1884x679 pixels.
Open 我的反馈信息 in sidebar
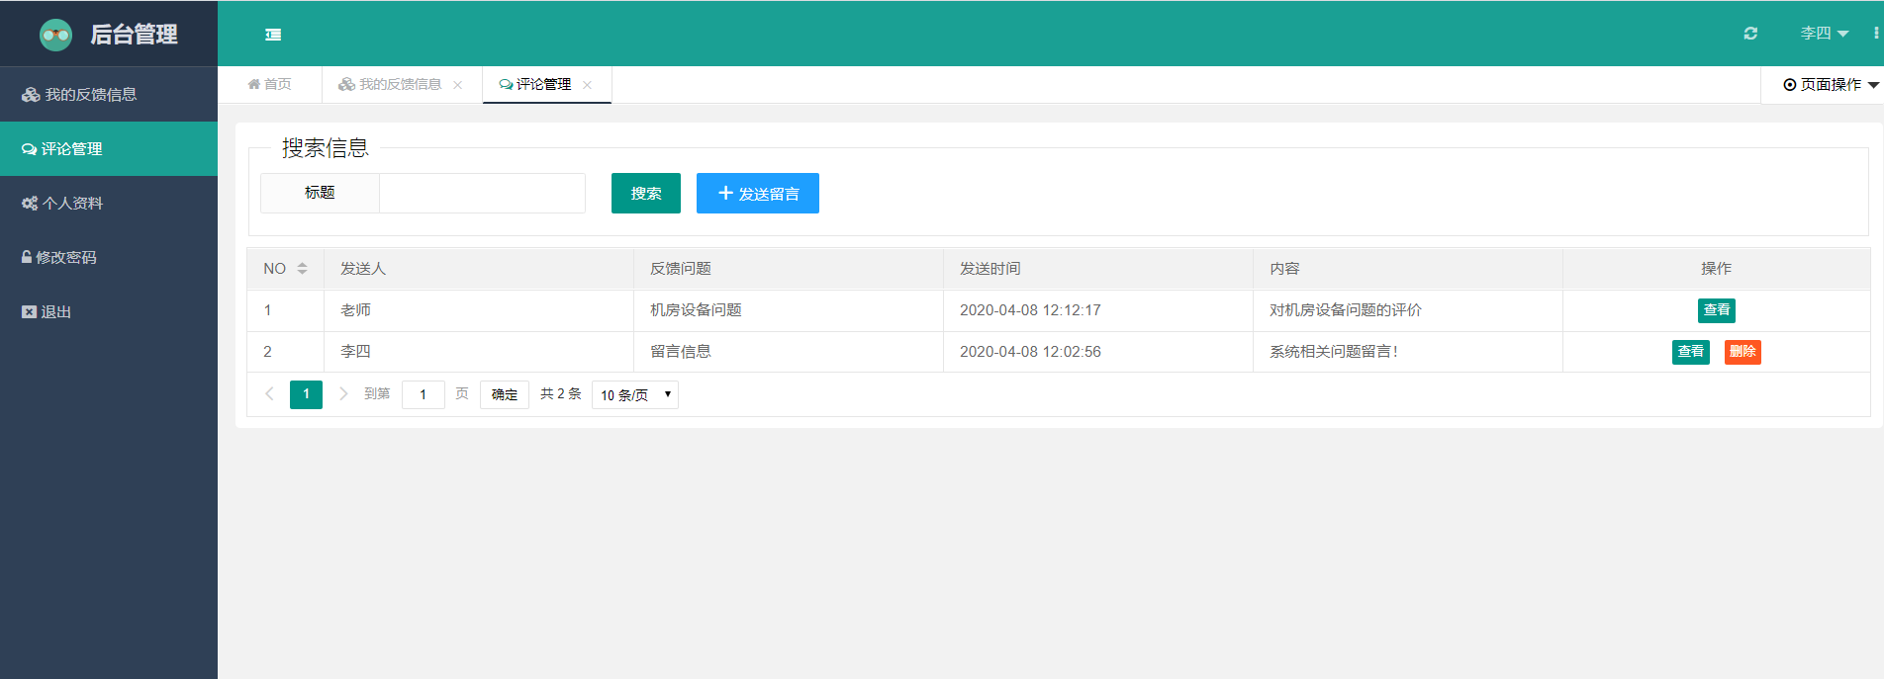[109, 95]
